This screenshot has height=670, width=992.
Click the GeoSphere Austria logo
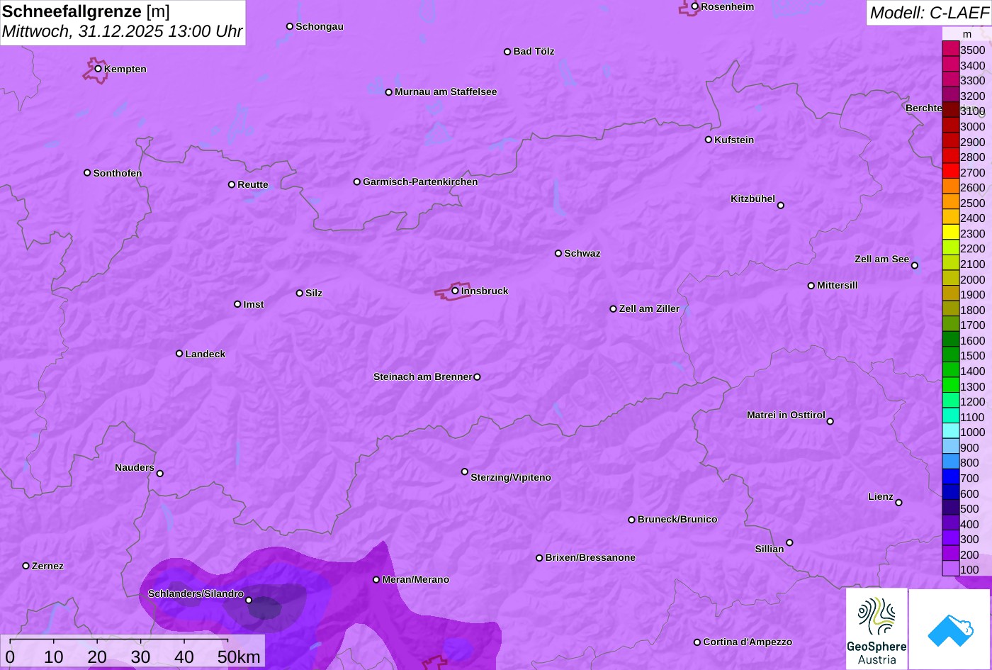pos(877,628)
